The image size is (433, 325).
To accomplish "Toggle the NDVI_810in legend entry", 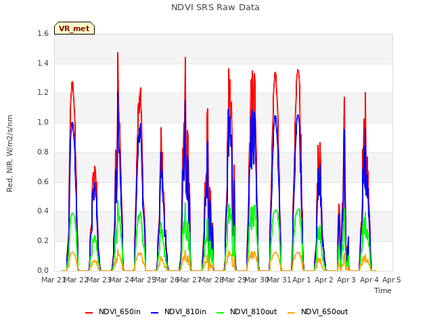I will pyautogui.click(x=179, y=312).
